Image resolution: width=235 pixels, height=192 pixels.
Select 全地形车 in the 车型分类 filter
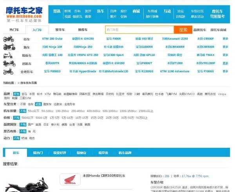(x=70, y=104)
